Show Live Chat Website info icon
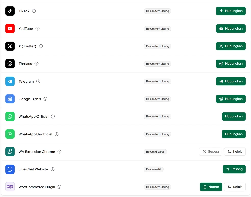The image size is (251, 197). 53,169
